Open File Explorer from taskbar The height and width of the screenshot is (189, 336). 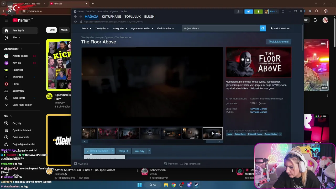pyautogui.click(x=166, y=185)
